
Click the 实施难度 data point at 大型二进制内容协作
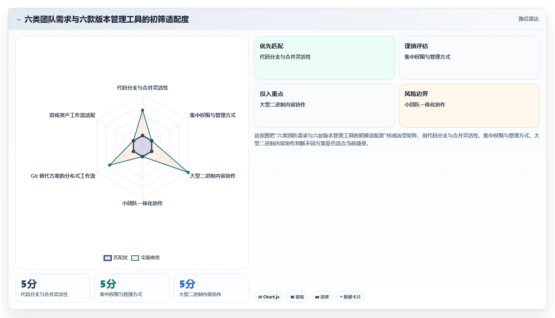[x=188, y=172]
